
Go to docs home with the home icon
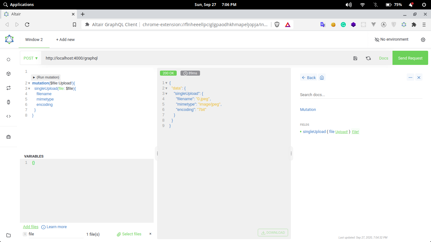[x=322, y=77]
